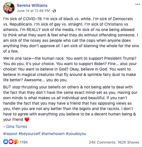Click the red Love heart reaction icon
The height and width of the screenshot is (147, 142).
click(x=11, y=142)
